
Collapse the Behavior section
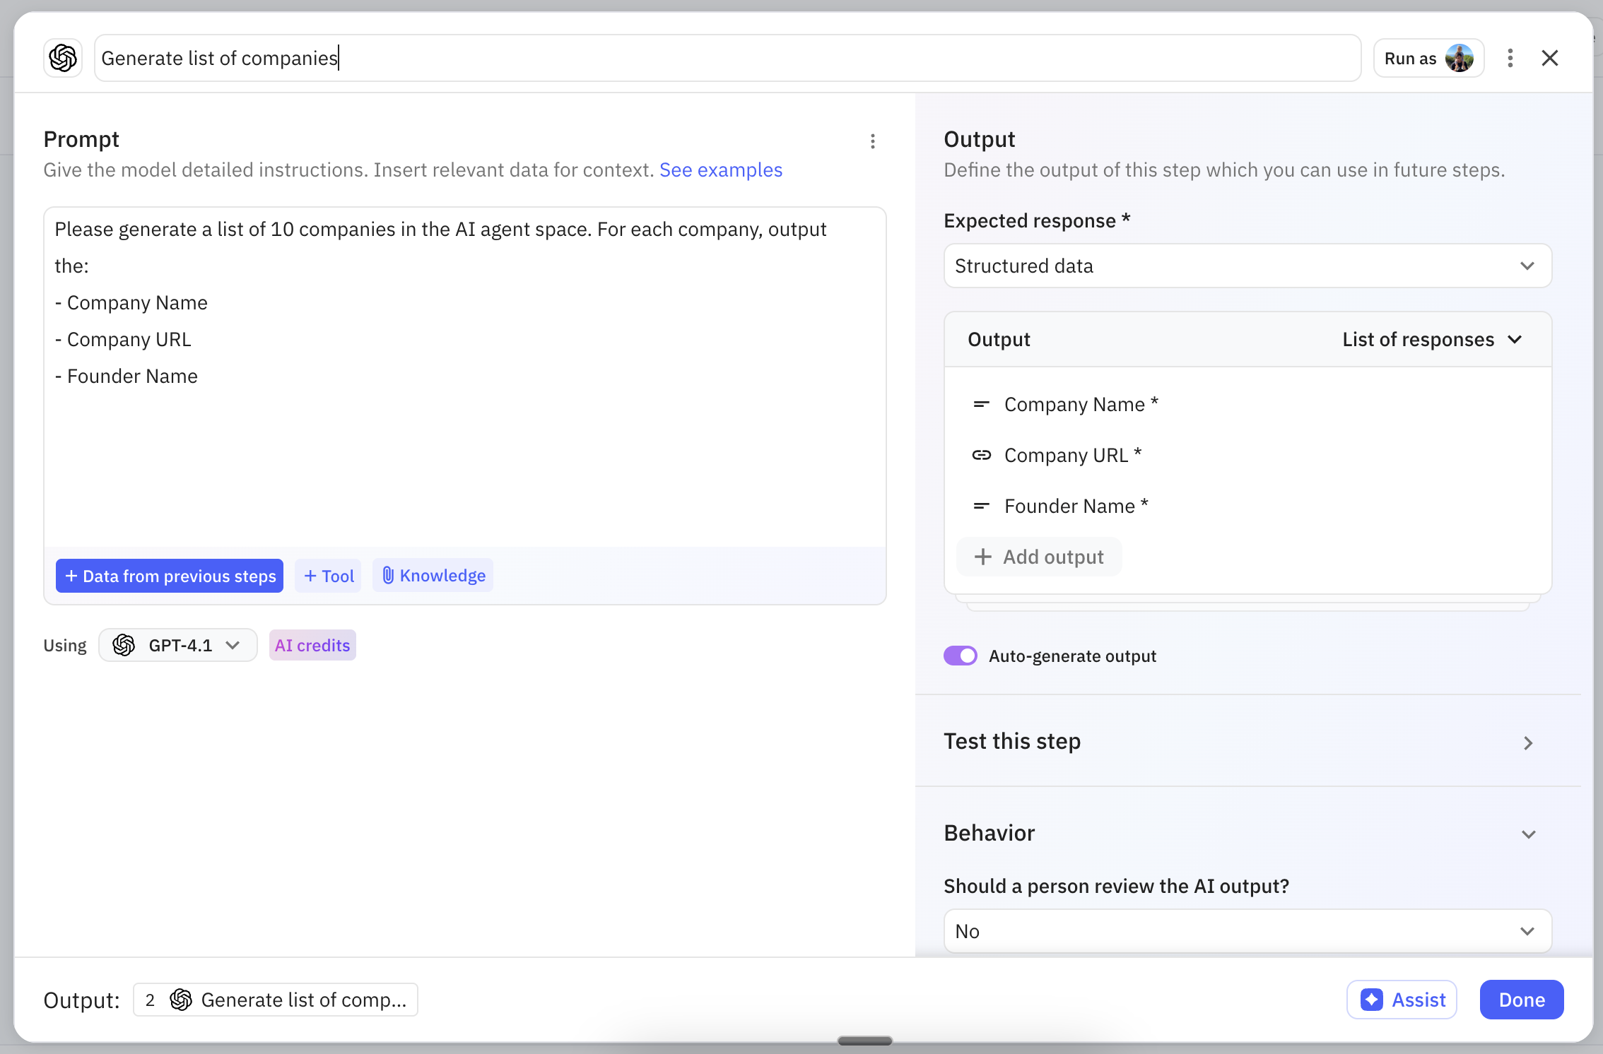click(x=1528, y=834)
